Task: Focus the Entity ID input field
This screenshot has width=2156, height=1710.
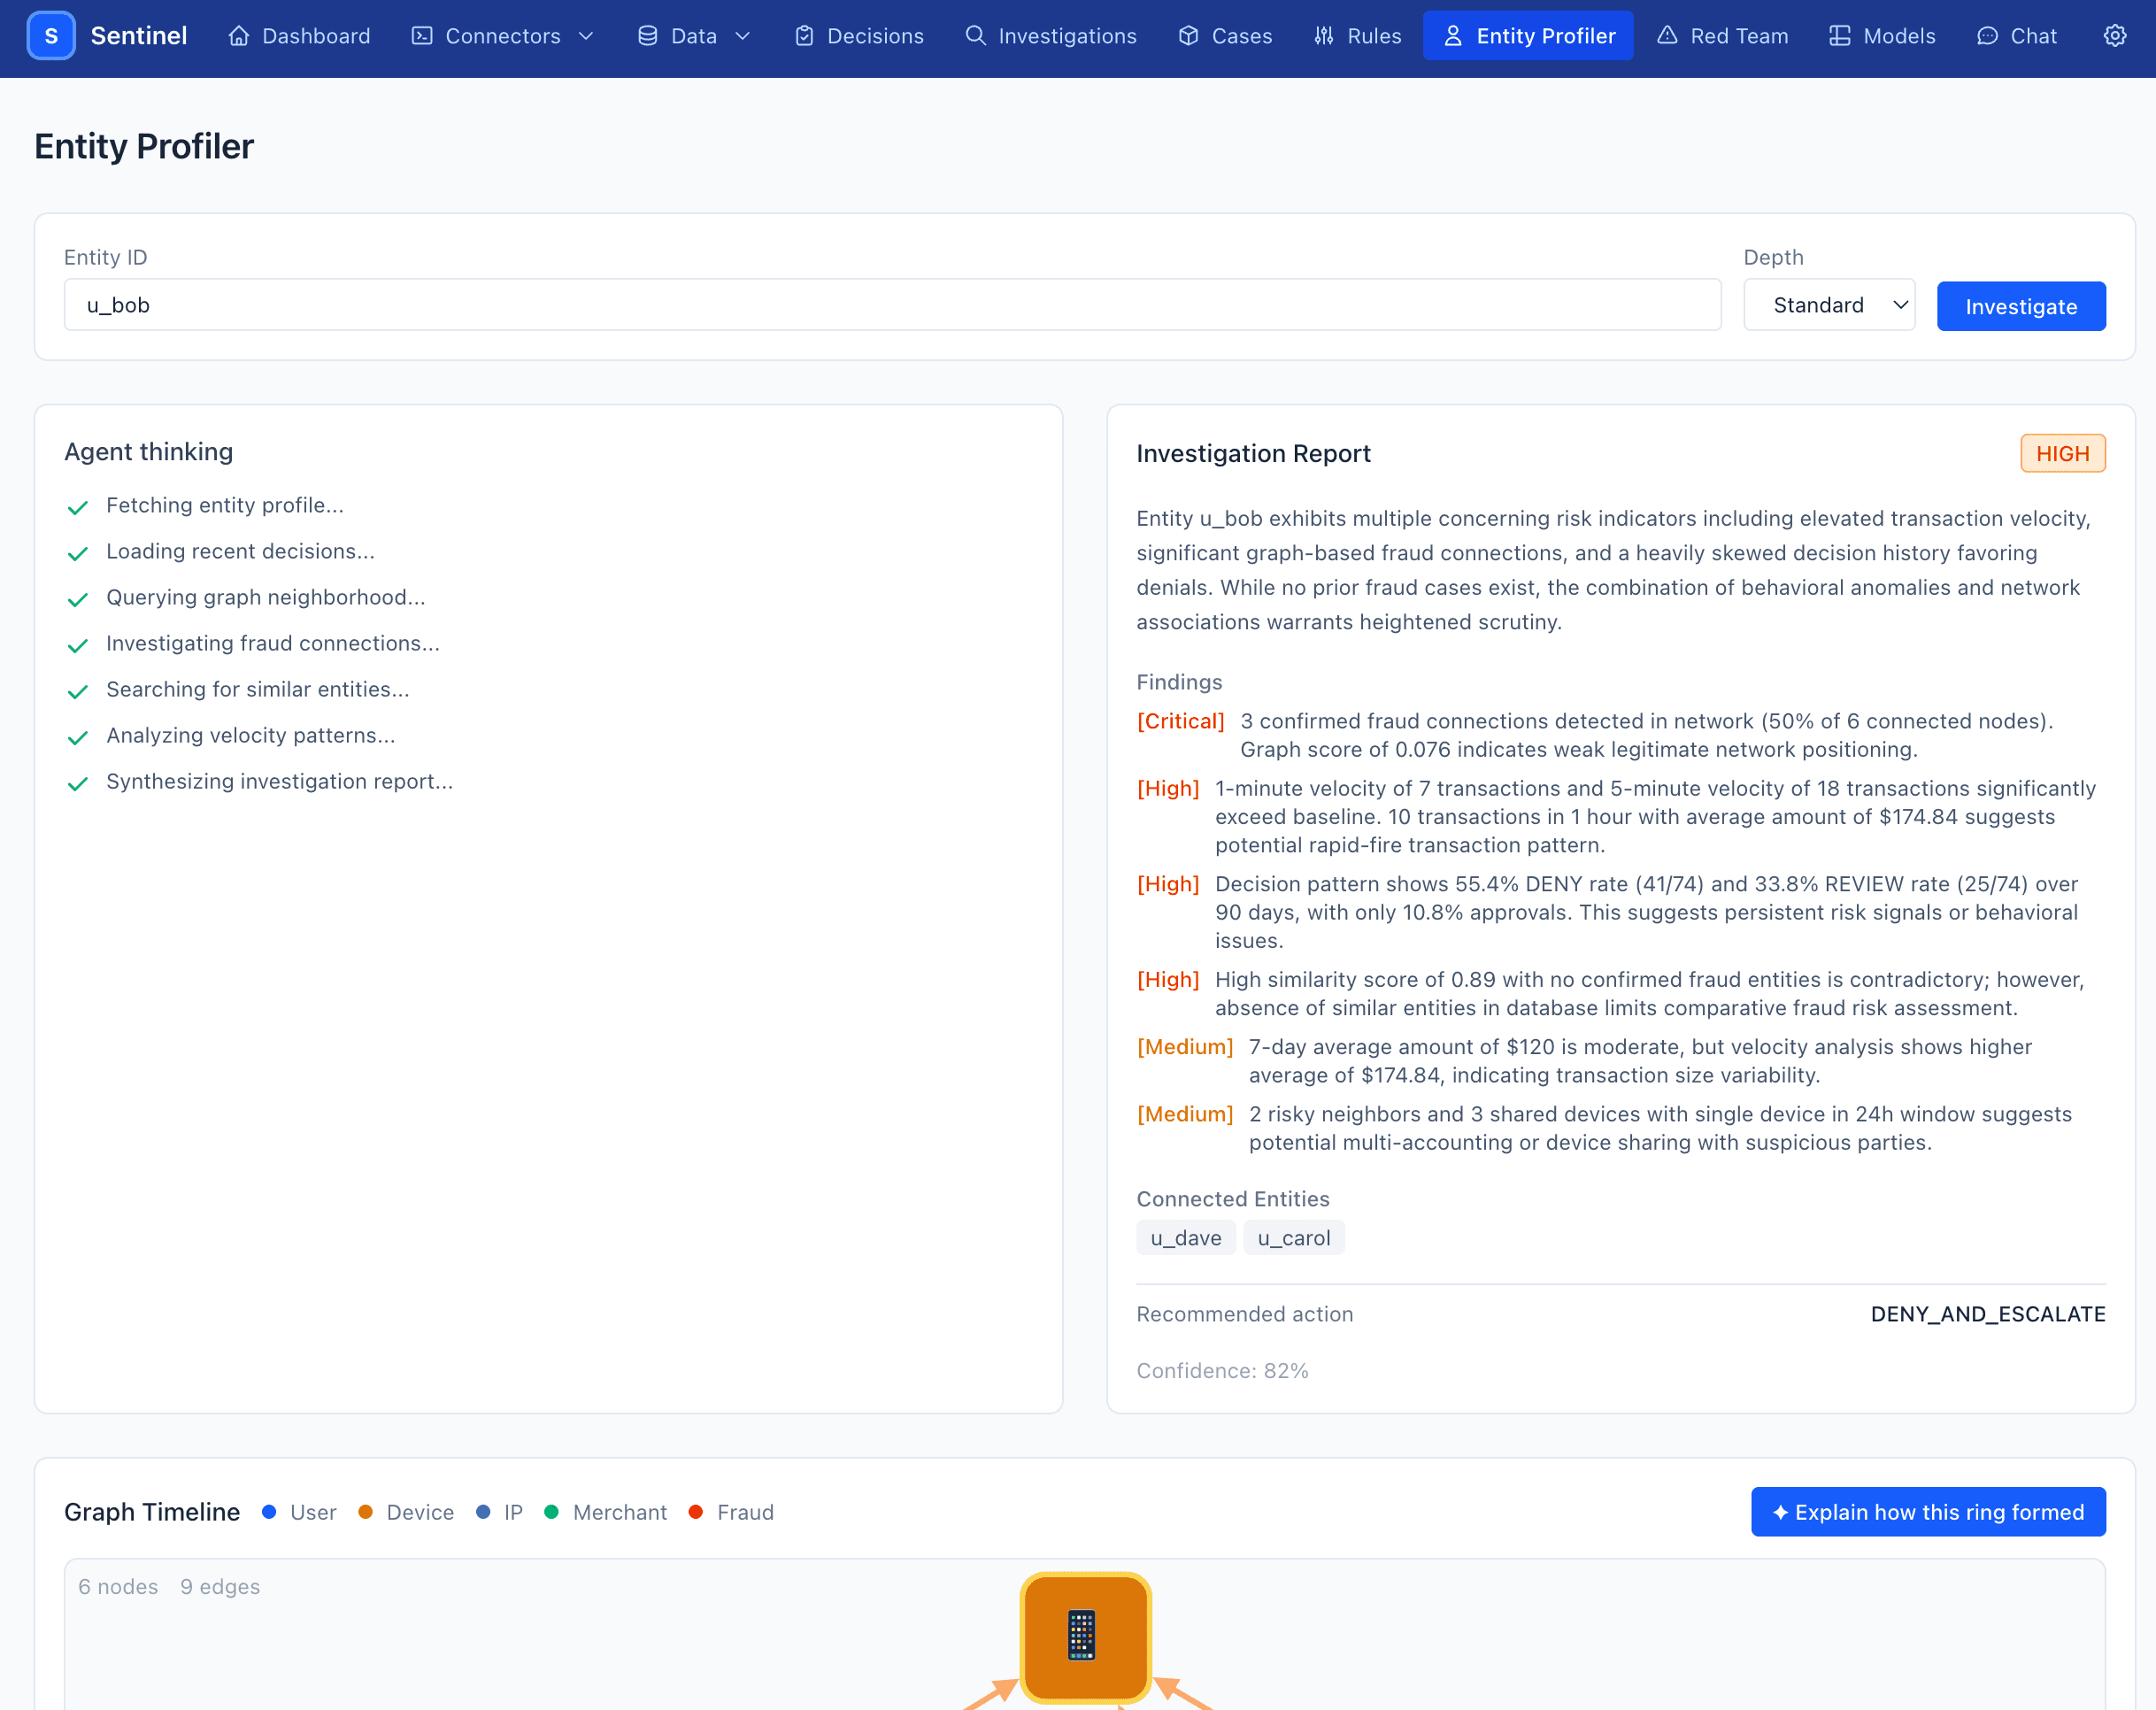Action: click(x=892, y=305)
